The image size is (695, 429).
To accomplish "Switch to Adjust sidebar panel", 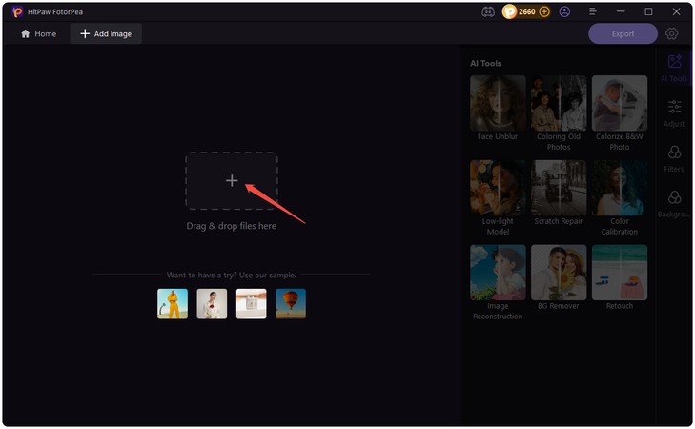I will click(x=674, y=113).
